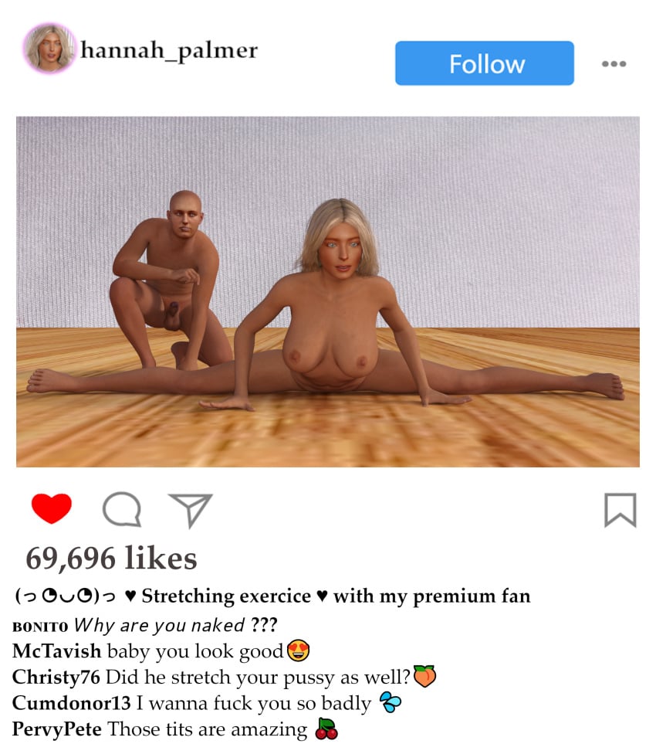This screenshot has height=744, width=656.
Task: Click the Follow button
Action: point(485,63)
